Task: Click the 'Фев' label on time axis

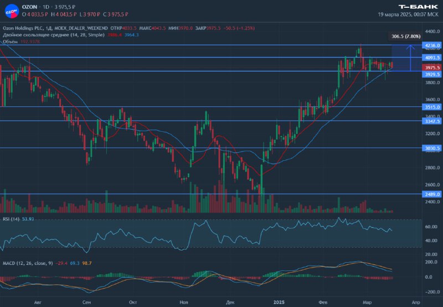Action: click(x=323, y=303)
